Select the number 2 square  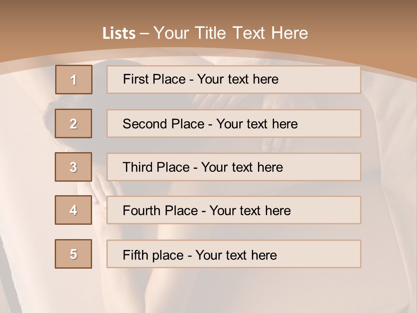click(x=74, y=123)
